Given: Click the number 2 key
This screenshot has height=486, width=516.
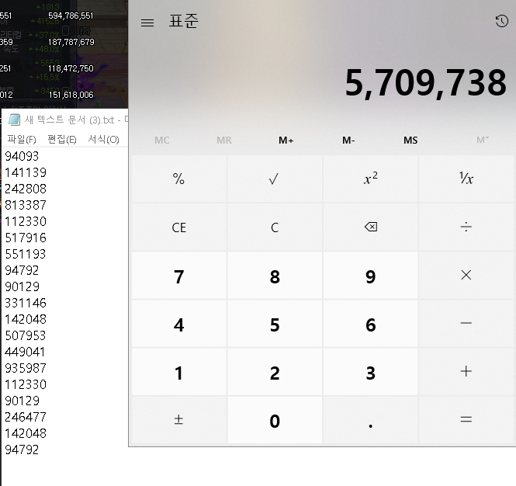Looking at the screenshot, I should (x=275, y=371).
